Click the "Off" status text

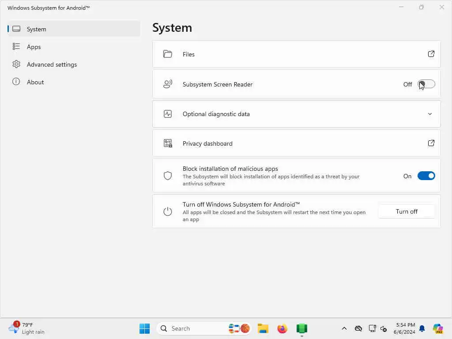tap(407, 84)
